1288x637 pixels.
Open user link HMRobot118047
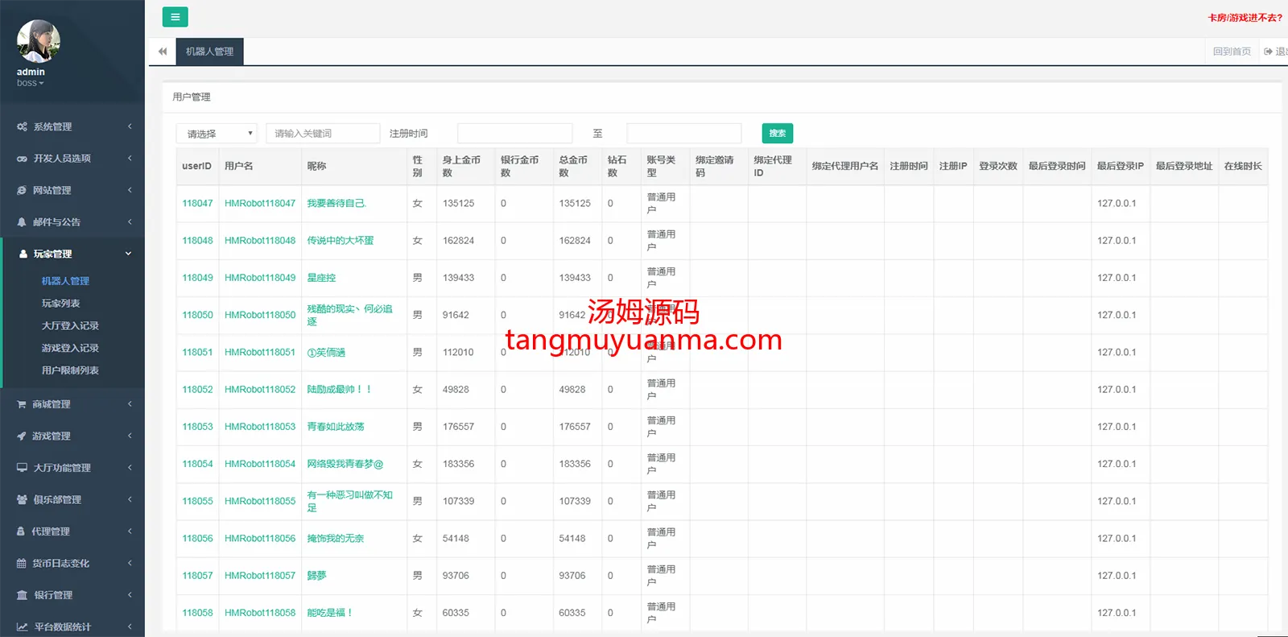pos(260,204)
